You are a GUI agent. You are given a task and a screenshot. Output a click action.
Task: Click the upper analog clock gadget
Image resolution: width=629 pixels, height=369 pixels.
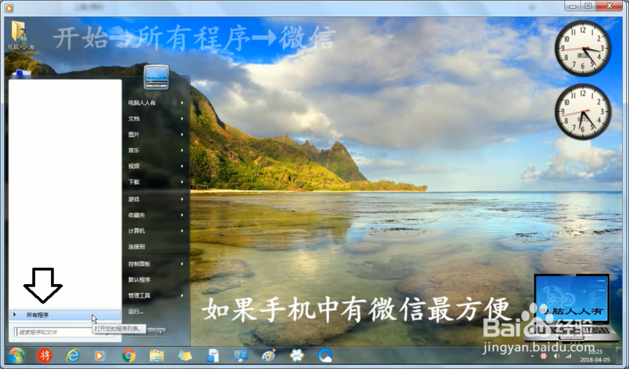click(x=583, y=48)
